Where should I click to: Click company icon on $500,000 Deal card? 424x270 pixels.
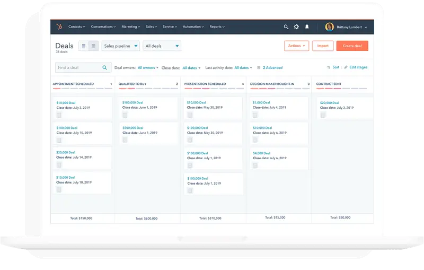(125, 140)
